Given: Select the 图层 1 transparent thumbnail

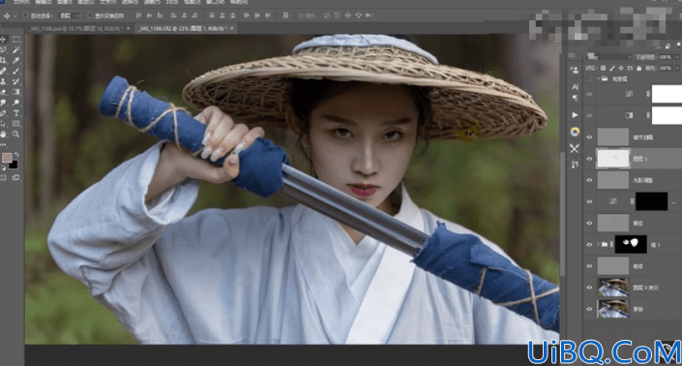Looking at the screenshot, I should pos(613,159).
